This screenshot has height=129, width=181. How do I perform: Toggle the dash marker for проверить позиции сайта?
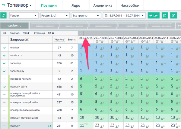5,110
